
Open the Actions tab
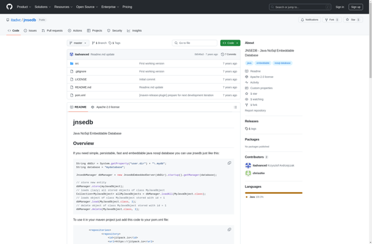coord(75,30)
